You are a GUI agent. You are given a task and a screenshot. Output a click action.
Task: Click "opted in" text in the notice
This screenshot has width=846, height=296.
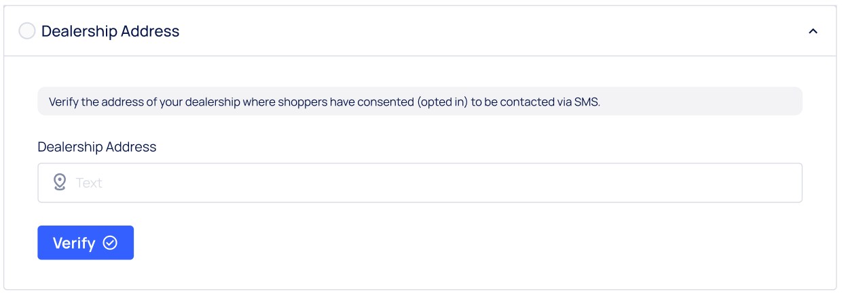tap(443, 102)
